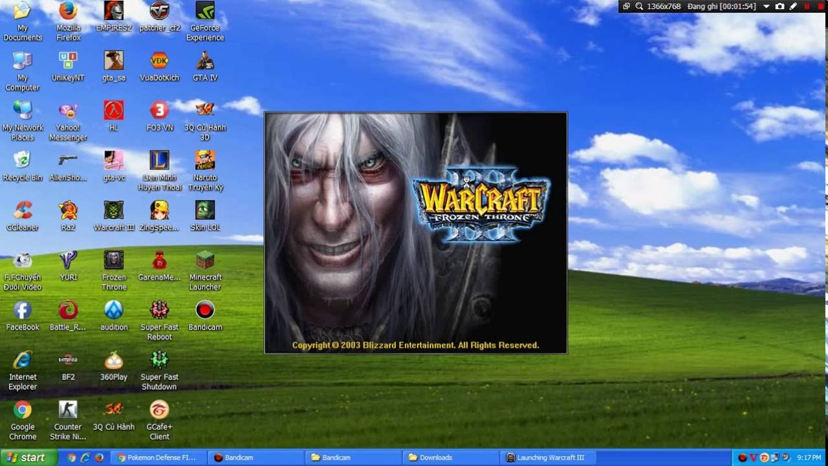Open the EMPIRES2 game shortcut
The width and height of the screenshot is (828, 466).
click(114, 17)
